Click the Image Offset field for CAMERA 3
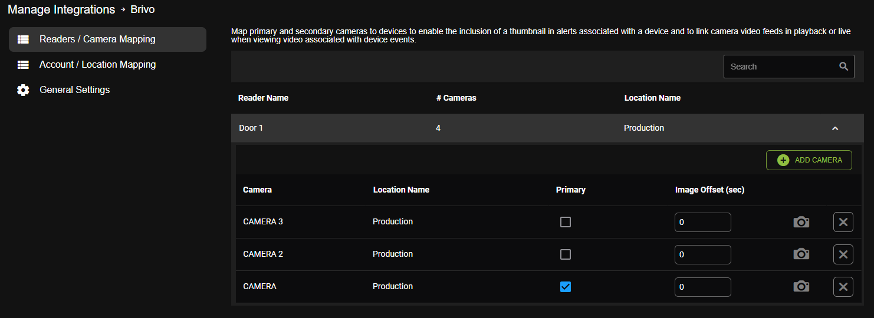 pos(703,222)
